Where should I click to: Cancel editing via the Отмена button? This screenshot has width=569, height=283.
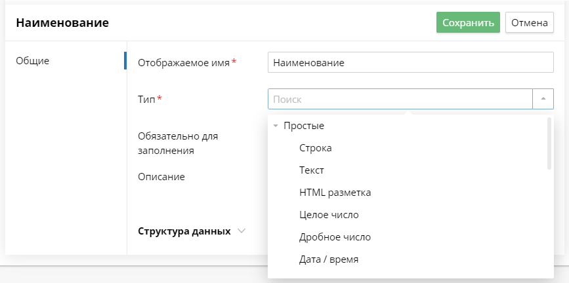pyautogui.click(x=530, y=22)
